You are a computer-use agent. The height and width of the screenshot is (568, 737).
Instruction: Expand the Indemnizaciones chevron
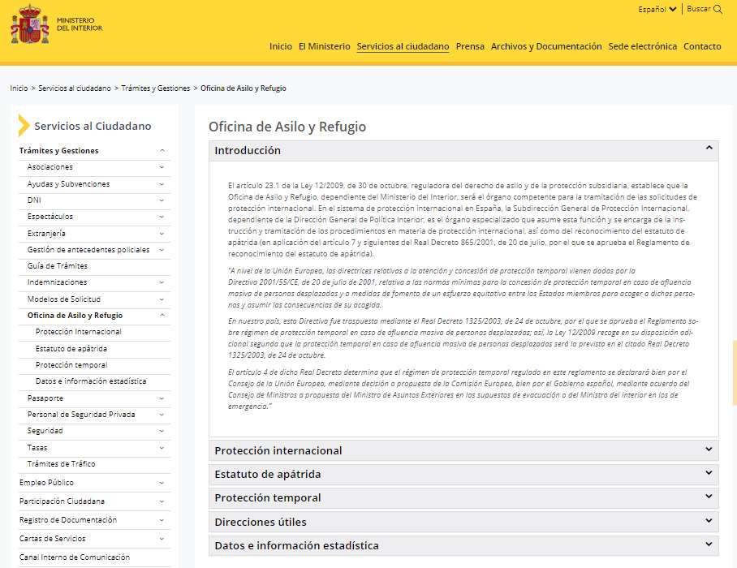click(162, 282)
